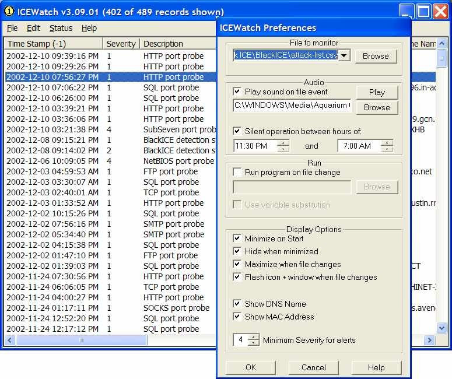The width and height of the screenshot is (452, 379).
Task: Toggle Maximize when file changes checkbox
Action: 237,264
